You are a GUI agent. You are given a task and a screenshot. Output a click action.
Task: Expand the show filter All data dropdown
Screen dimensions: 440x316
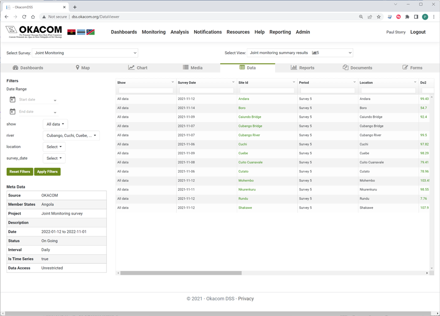[x=55, y=124]
